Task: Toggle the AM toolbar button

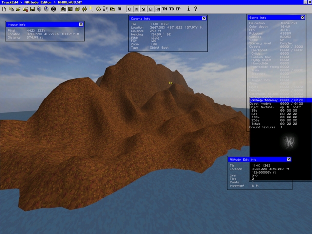Action: (157, 9)
